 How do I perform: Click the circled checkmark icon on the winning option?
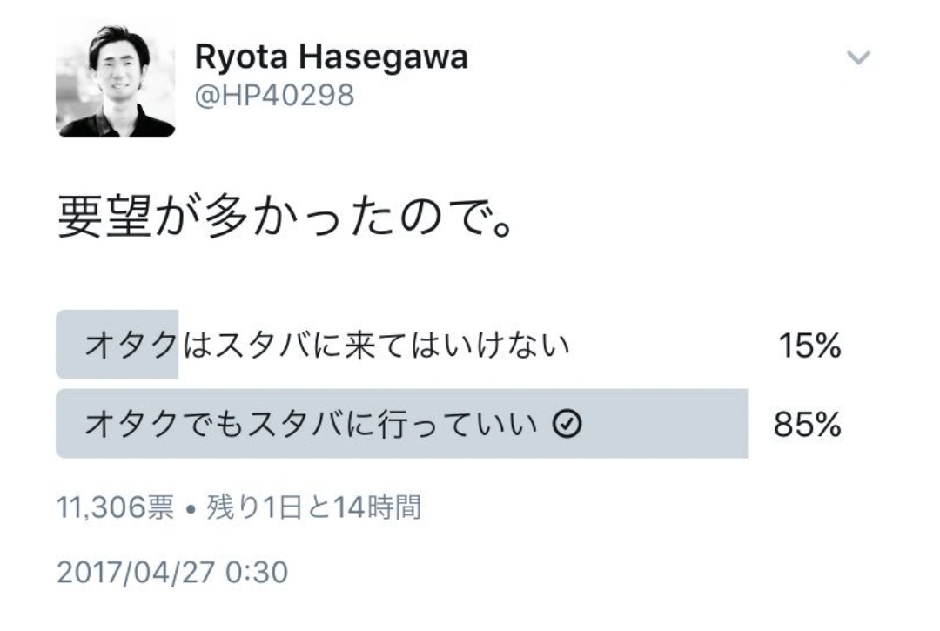tap(567, 424)
